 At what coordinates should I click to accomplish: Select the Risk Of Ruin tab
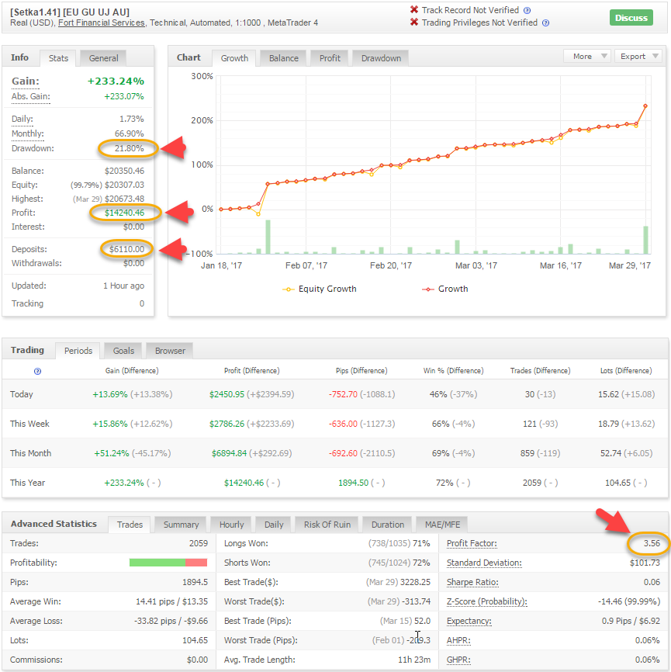327,525
